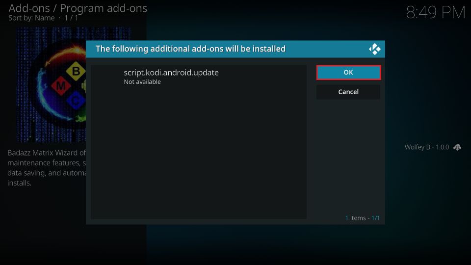
Task: Click the Add-ons / Program add-ons breadcrumb title
Action: point(78,8)
